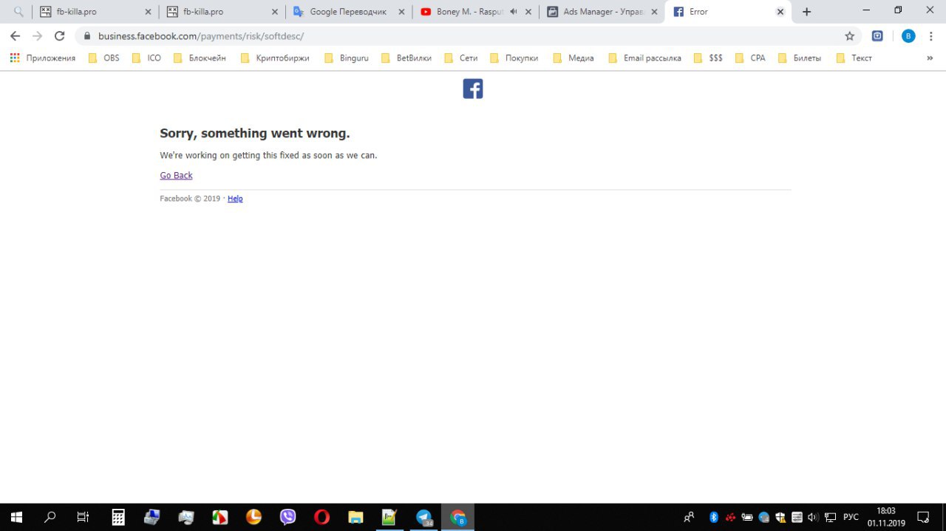Open the Email рассылка bookmark folder
This screenshot has height=531, width=946.
[x=645, y=58]
